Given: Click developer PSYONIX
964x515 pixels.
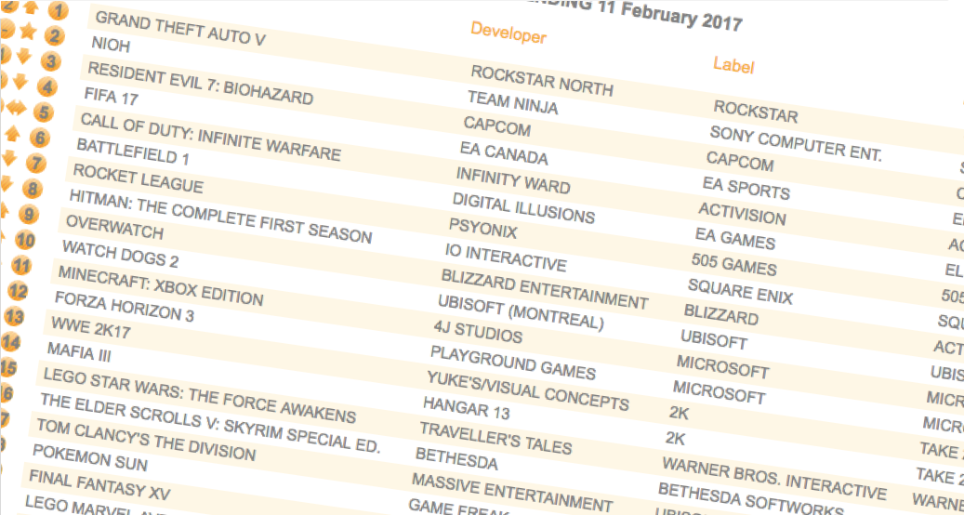Looking at the screenshot, I should [x=482, y=230].
